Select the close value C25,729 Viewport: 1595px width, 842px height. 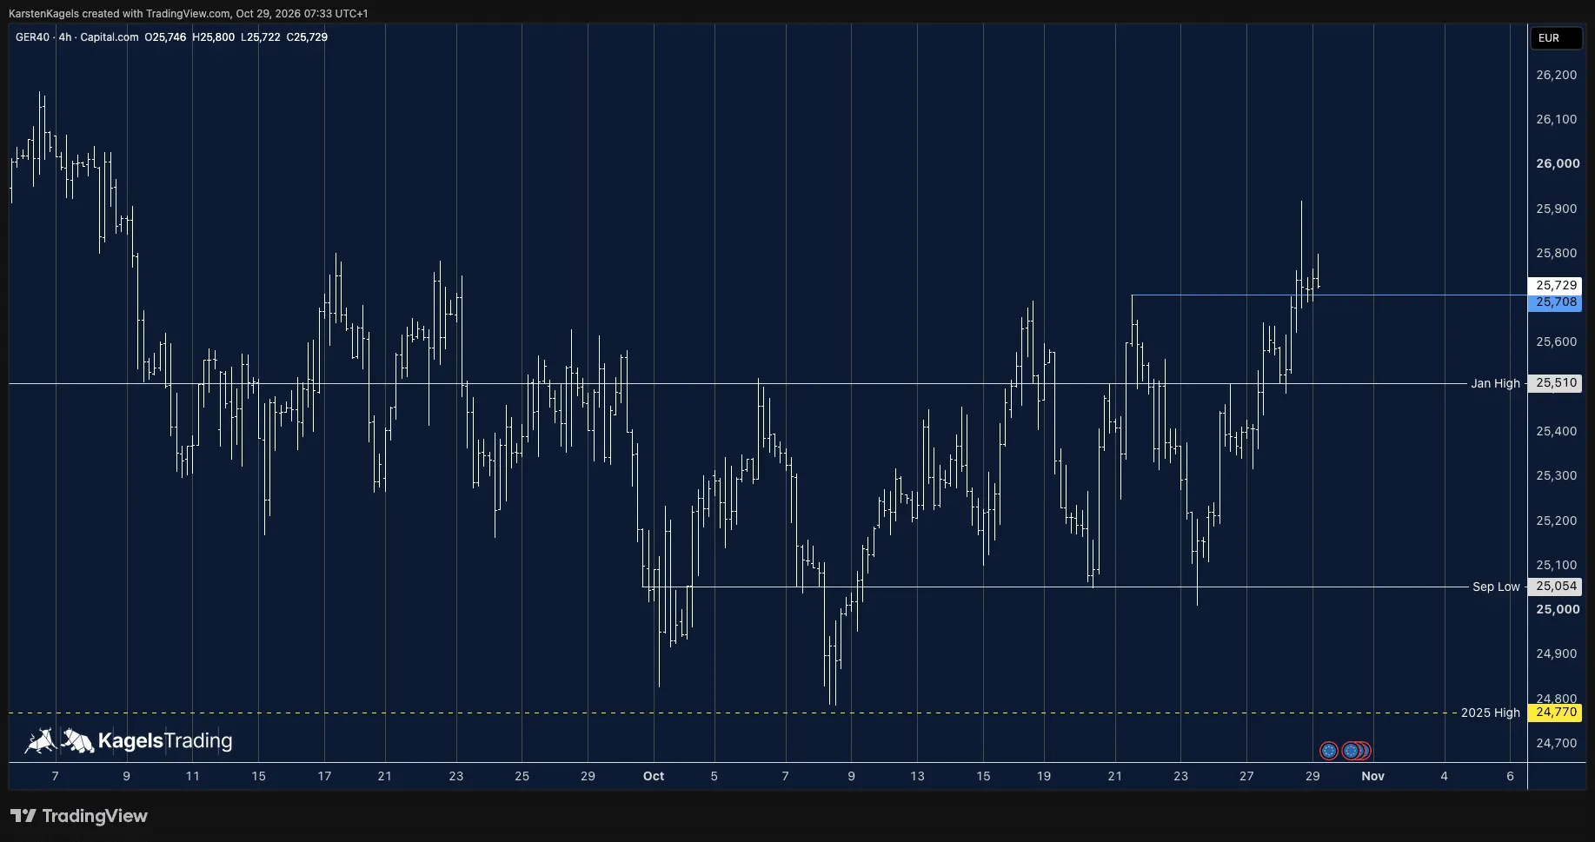(307, 37)
